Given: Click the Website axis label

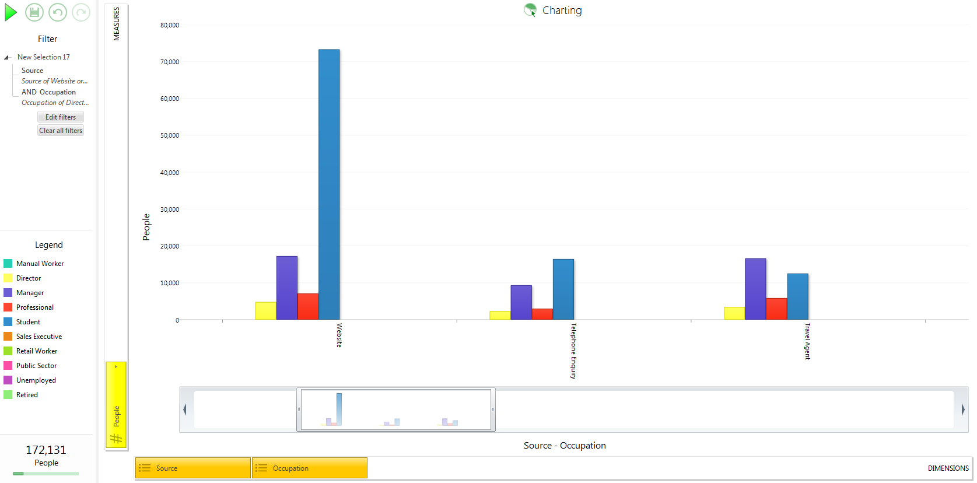Looking at the screenshot, I should (339, 335).
